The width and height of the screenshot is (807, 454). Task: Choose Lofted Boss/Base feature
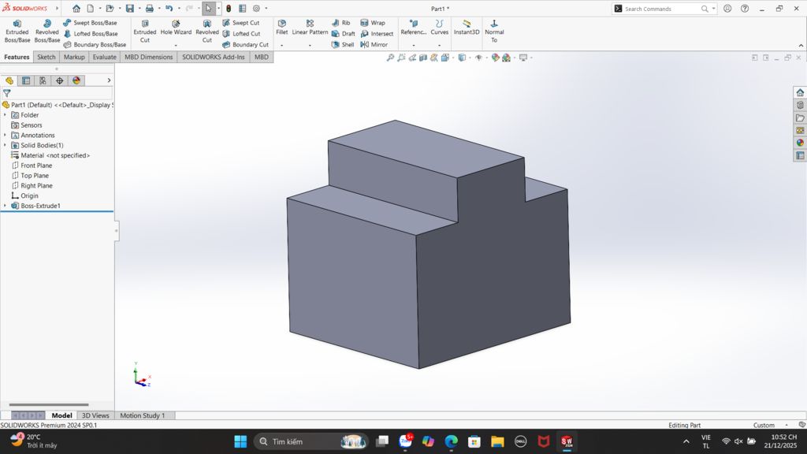pyautogui.click(x=90, y=33)
